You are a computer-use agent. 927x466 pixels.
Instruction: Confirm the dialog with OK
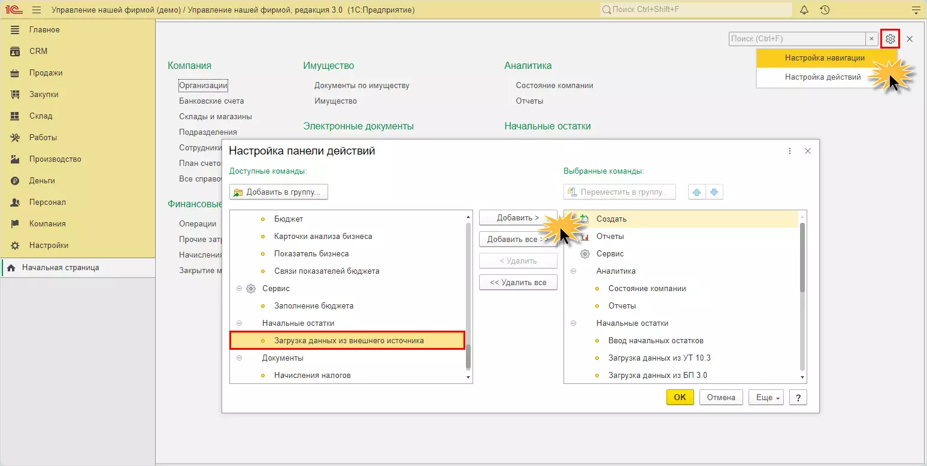point(680,397)
